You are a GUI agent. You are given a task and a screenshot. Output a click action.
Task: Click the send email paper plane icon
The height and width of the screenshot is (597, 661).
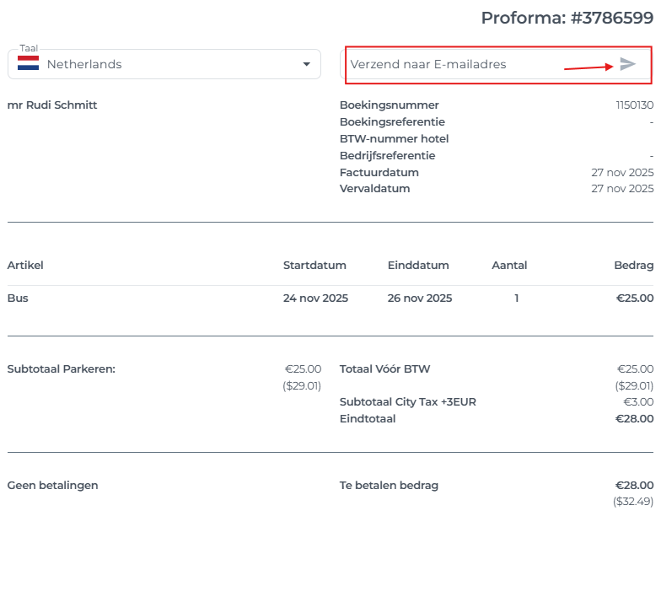pos(627,64)
